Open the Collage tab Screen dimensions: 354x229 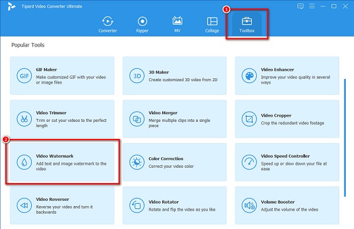coord(212,25)
